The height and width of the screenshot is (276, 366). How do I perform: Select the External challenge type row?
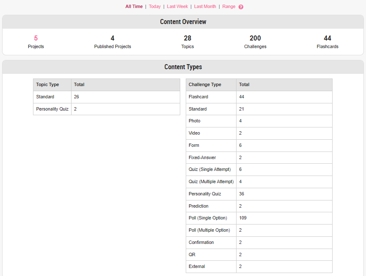(259, 266)
